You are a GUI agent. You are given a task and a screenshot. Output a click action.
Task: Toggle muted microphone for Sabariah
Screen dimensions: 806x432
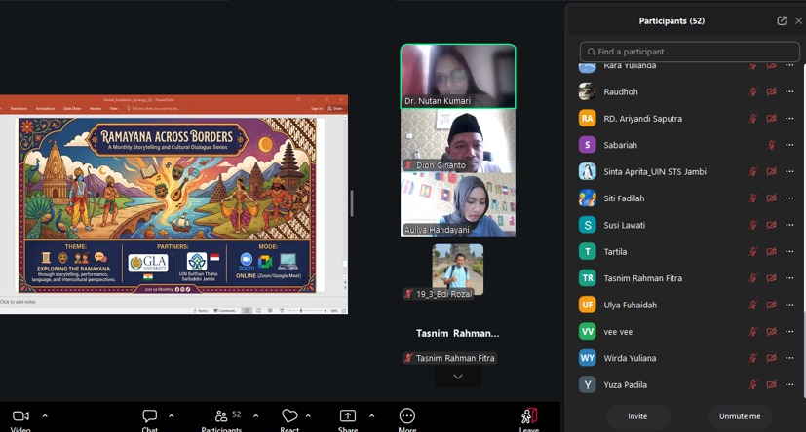pyautogui.click(x=771, y=145)
